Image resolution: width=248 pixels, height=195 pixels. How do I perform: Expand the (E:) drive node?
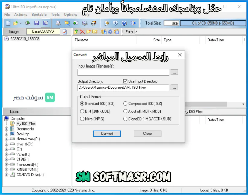pos(6,149)
